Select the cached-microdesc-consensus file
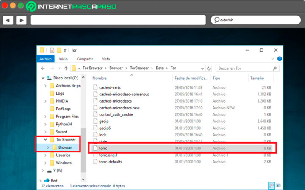 click(124, 94)
